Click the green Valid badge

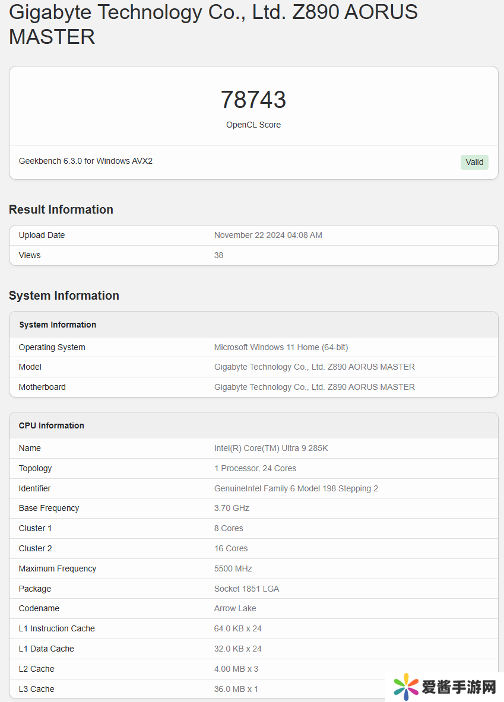[x=474, y=162]
